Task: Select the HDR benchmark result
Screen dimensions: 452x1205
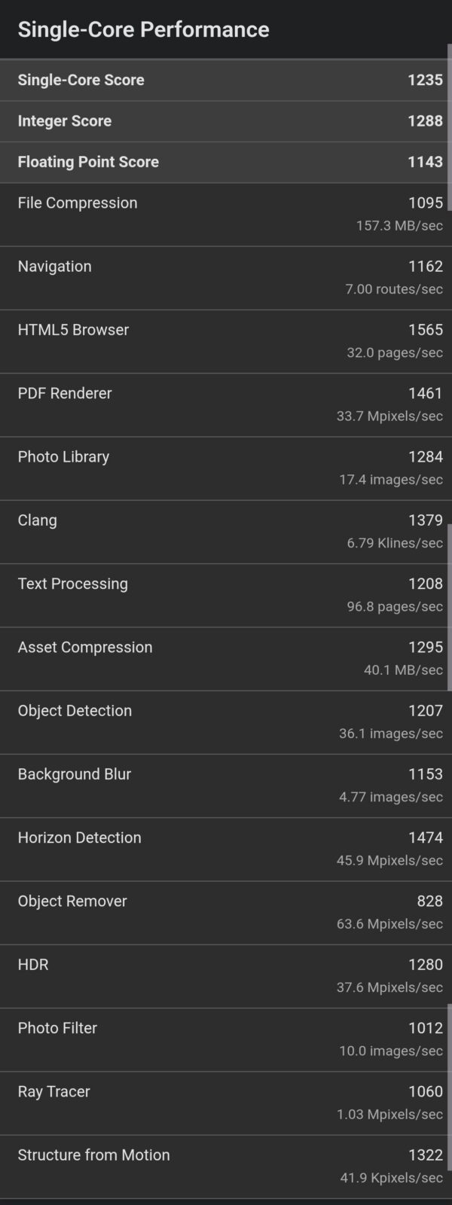Action: pyautogui.click(x=226, y=975)
